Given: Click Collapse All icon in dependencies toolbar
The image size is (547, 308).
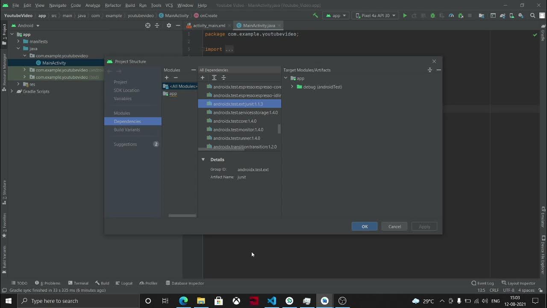Looking at the screenshot, I should pyautogui.click(x=224, y=77).
